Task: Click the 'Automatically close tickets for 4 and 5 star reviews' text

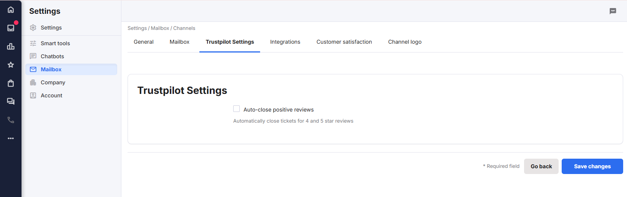Action: click(x=293, y=121)
